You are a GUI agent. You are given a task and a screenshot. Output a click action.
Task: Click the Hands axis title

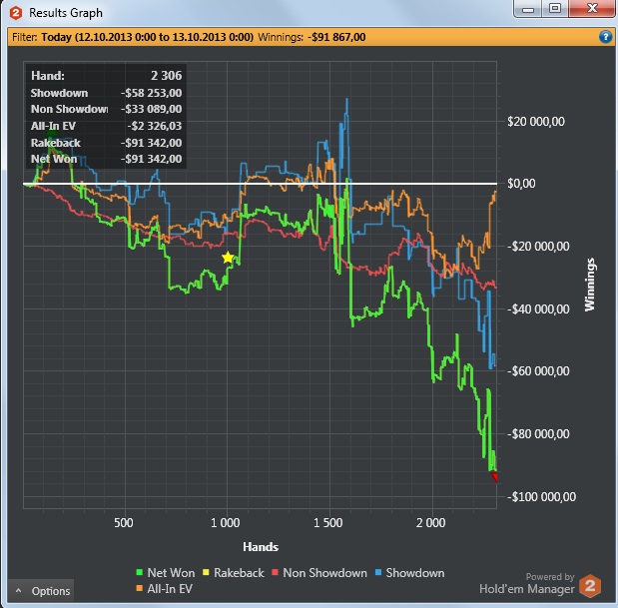pyautogui.click(x=261, y=547)
